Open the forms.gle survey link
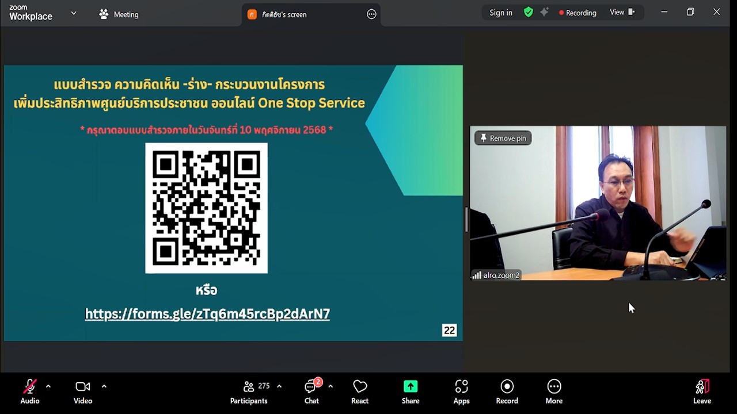Screen dimensions: 737x414 [207, 314]
